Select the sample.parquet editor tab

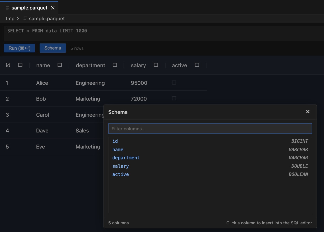pos(29,8)
